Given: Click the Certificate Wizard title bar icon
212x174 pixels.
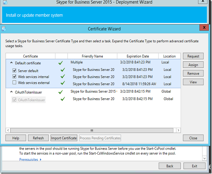Looking at the screenshot, I should [4, 29].
